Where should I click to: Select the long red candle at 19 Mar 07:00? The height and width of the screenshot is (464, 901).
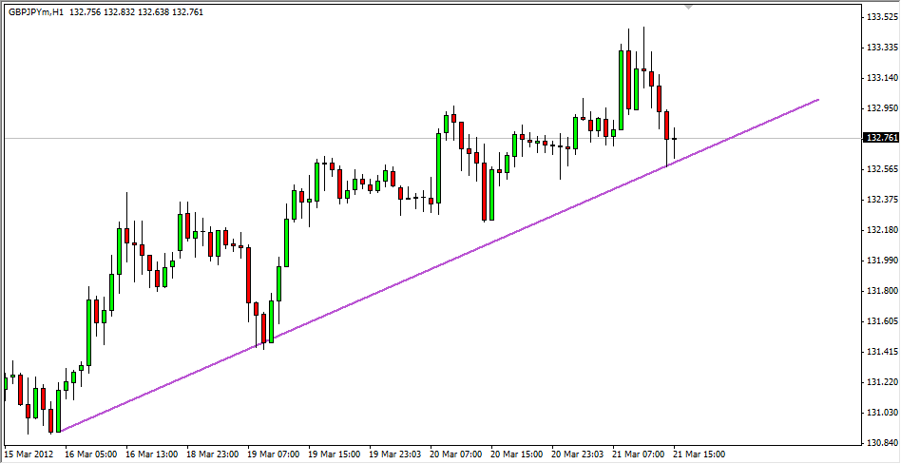point(248,275)
